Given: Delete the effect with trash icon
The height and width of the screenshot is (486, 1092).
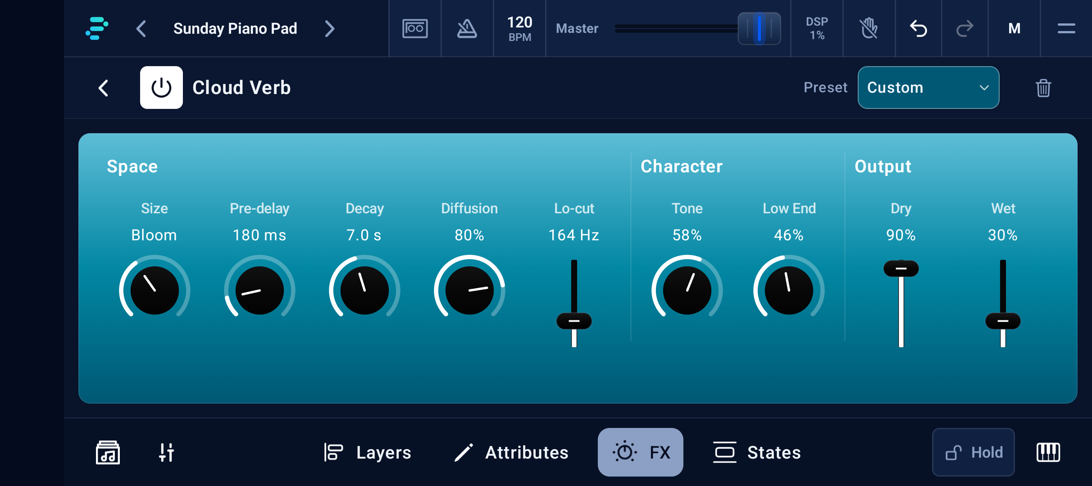Looking at the screenshot, I should click(x=1043, y=88).
